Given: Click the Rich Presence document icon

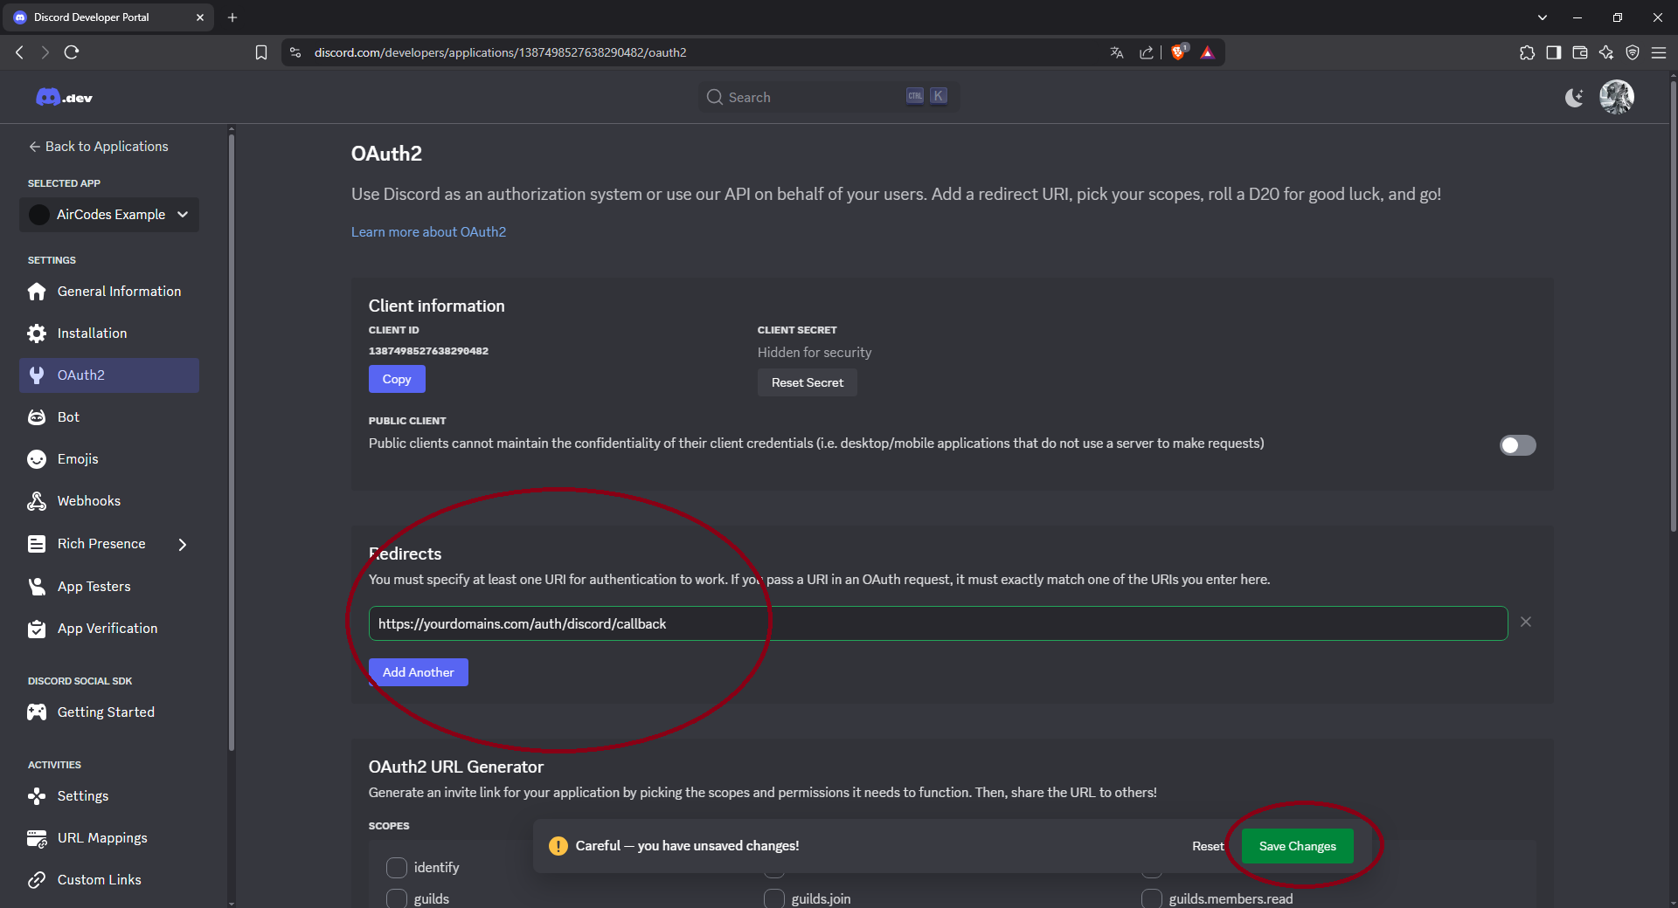Looking at the screenshot, I should click(37, 544).
